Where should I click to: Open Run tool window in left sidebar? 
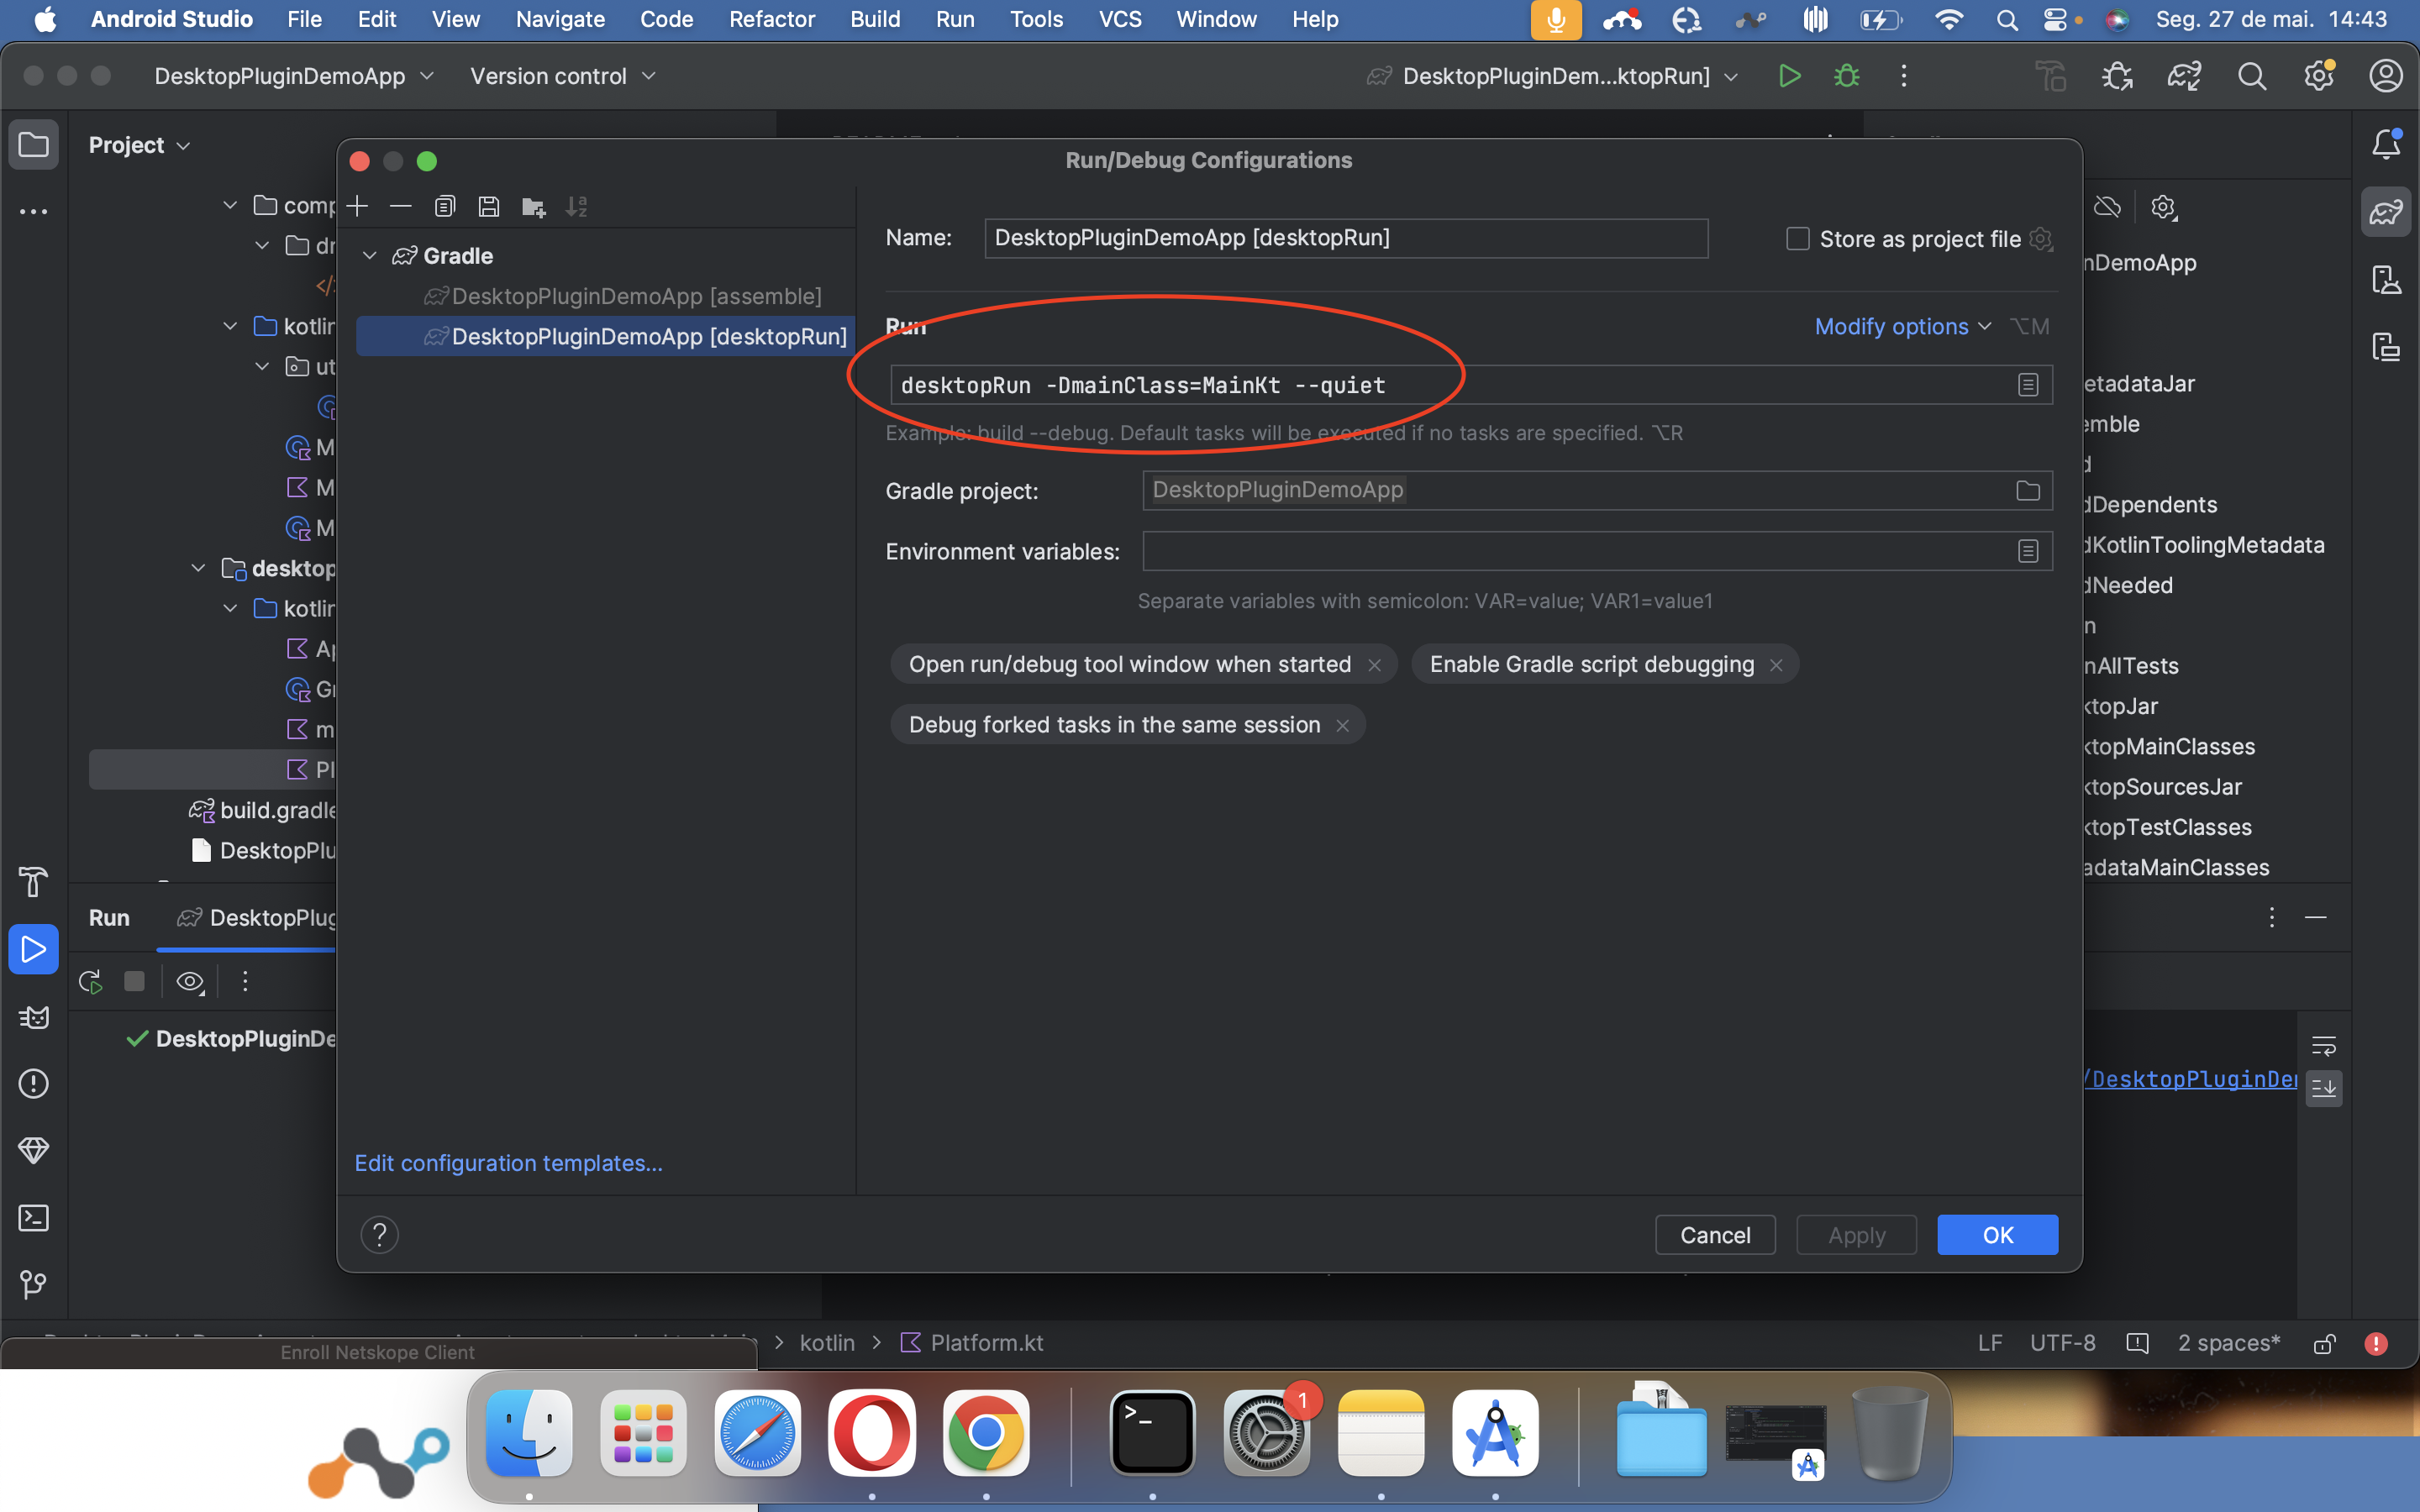click(x=34, y=949)
